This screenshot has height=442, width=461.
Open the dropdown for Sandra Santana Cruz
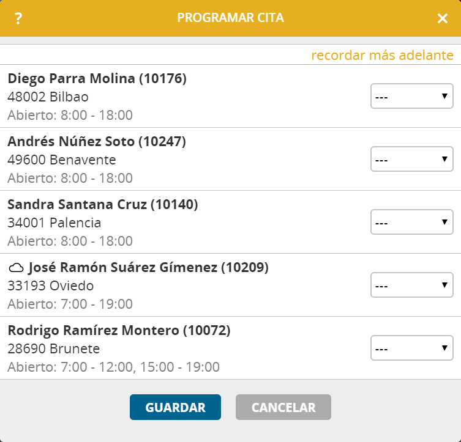tap(411, 222)
